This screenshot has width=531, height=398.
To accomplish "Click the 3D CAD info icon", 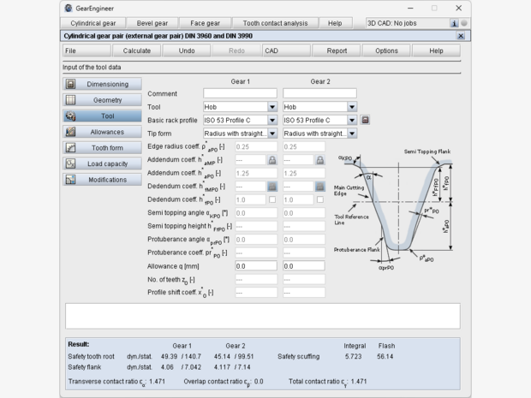I will coord(454,23).
